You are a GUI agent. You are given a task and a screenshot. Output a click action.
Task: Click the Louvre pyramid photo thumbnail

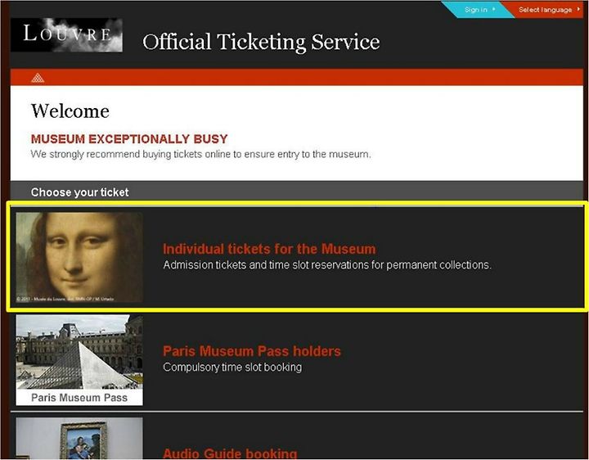(x=79, y=352)
